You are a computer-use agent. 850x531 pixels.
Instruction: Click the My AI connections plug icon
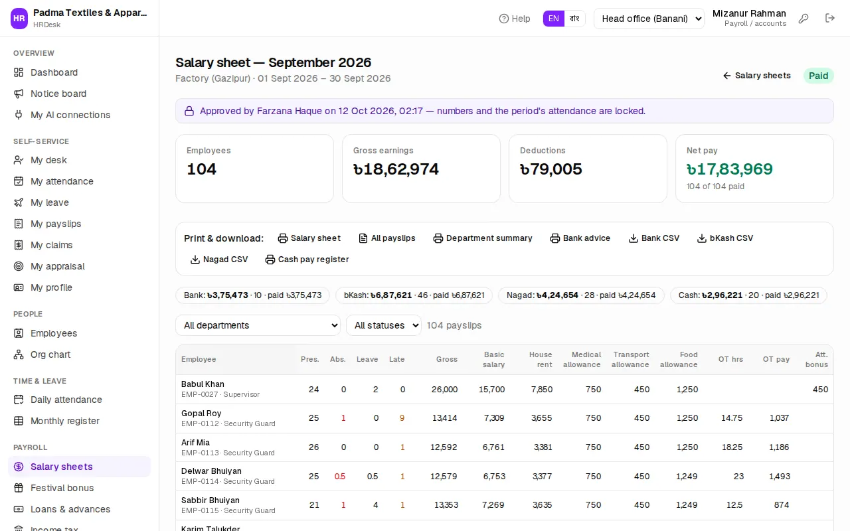19,115
